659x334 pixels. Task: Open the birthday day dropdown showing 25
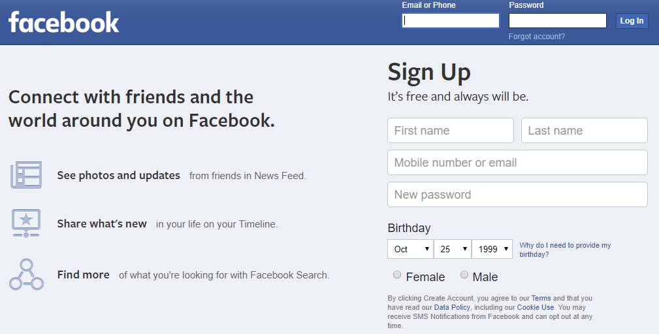(453, 249)
